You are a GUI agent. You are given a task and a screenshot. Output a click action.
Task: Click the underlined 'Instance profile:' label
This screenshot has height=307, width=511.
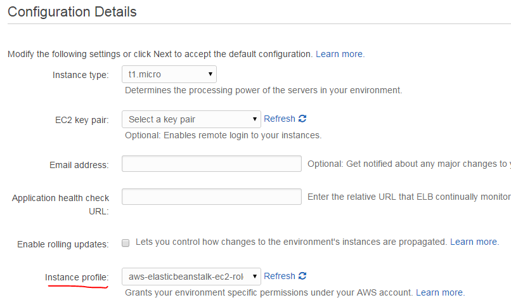pyautogui.click(x=76, y=277)
